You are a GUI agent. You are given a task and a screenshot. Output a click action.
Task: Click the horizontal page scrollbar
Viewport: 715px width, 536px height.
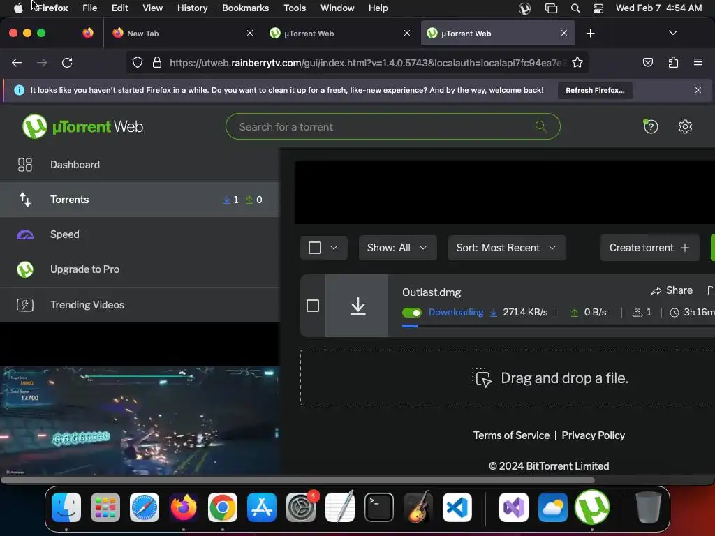[298, 480]
